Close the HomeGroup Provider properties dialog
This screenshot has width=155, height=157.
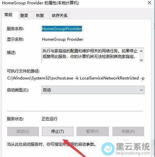(x=149, y=3)
